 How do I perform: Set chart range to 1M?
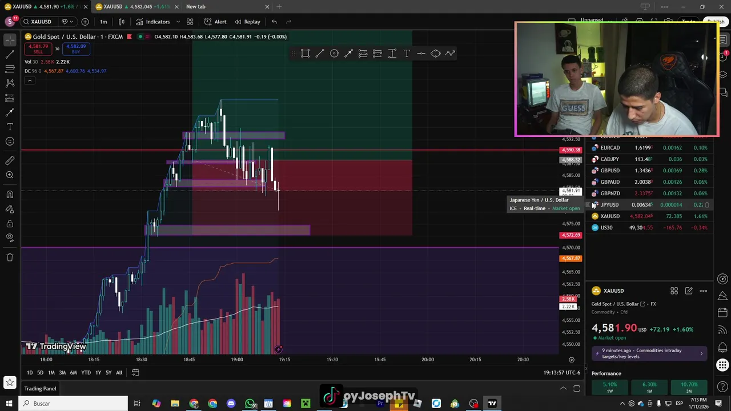51,373
